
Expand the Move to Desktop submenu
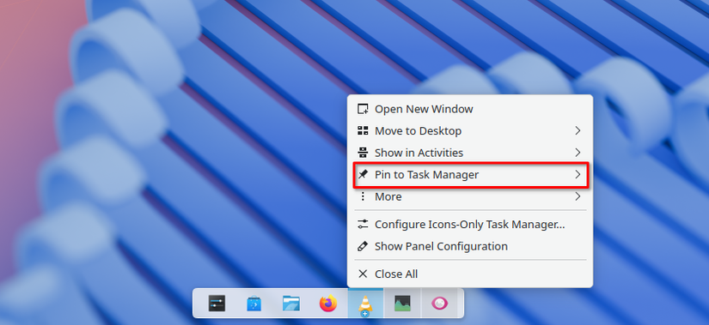click(x=470, y=131)
